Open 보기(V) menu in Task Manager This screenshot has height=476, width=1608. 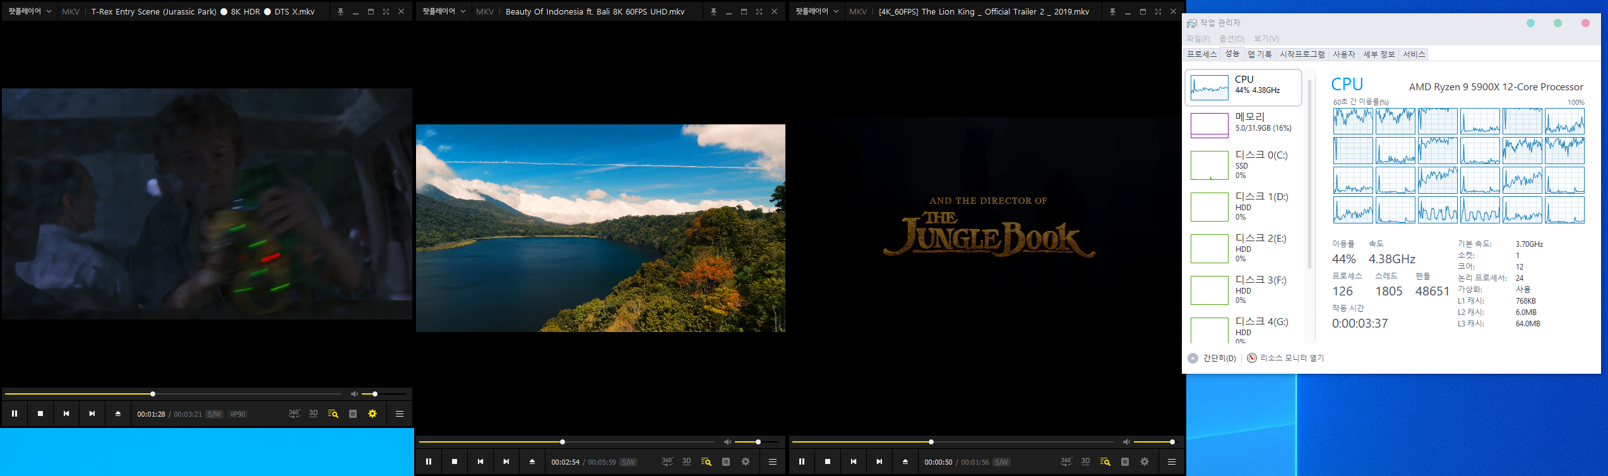[1266, 39]
